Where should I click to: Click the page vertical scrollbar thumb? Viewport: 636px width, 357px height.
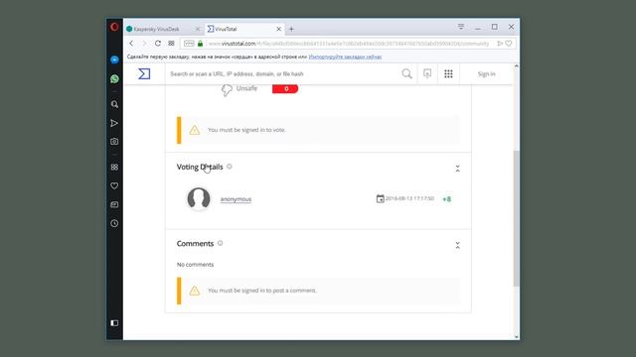(517, 218)
